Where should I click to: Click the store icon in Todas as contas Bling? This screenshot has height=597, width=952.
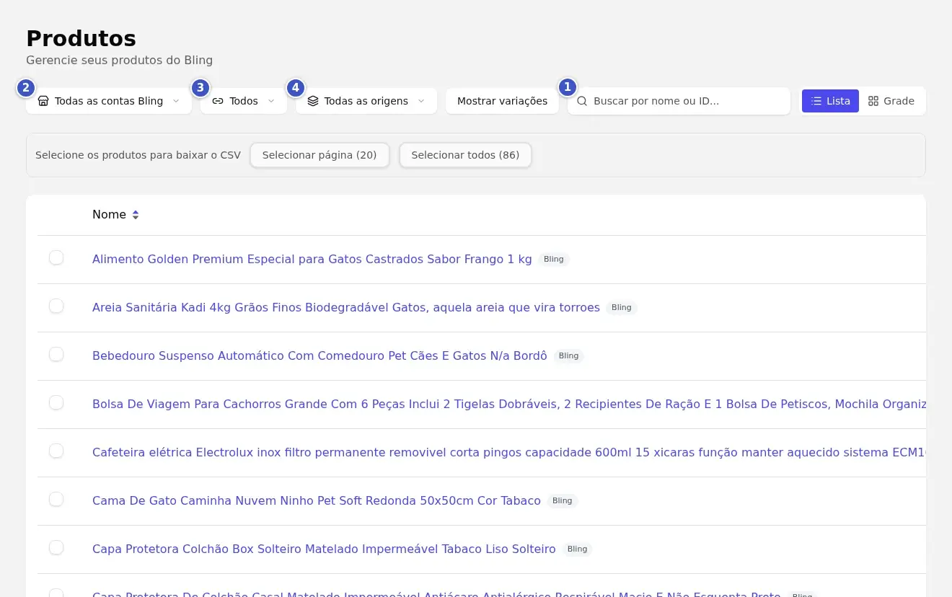tap(43, 101)
